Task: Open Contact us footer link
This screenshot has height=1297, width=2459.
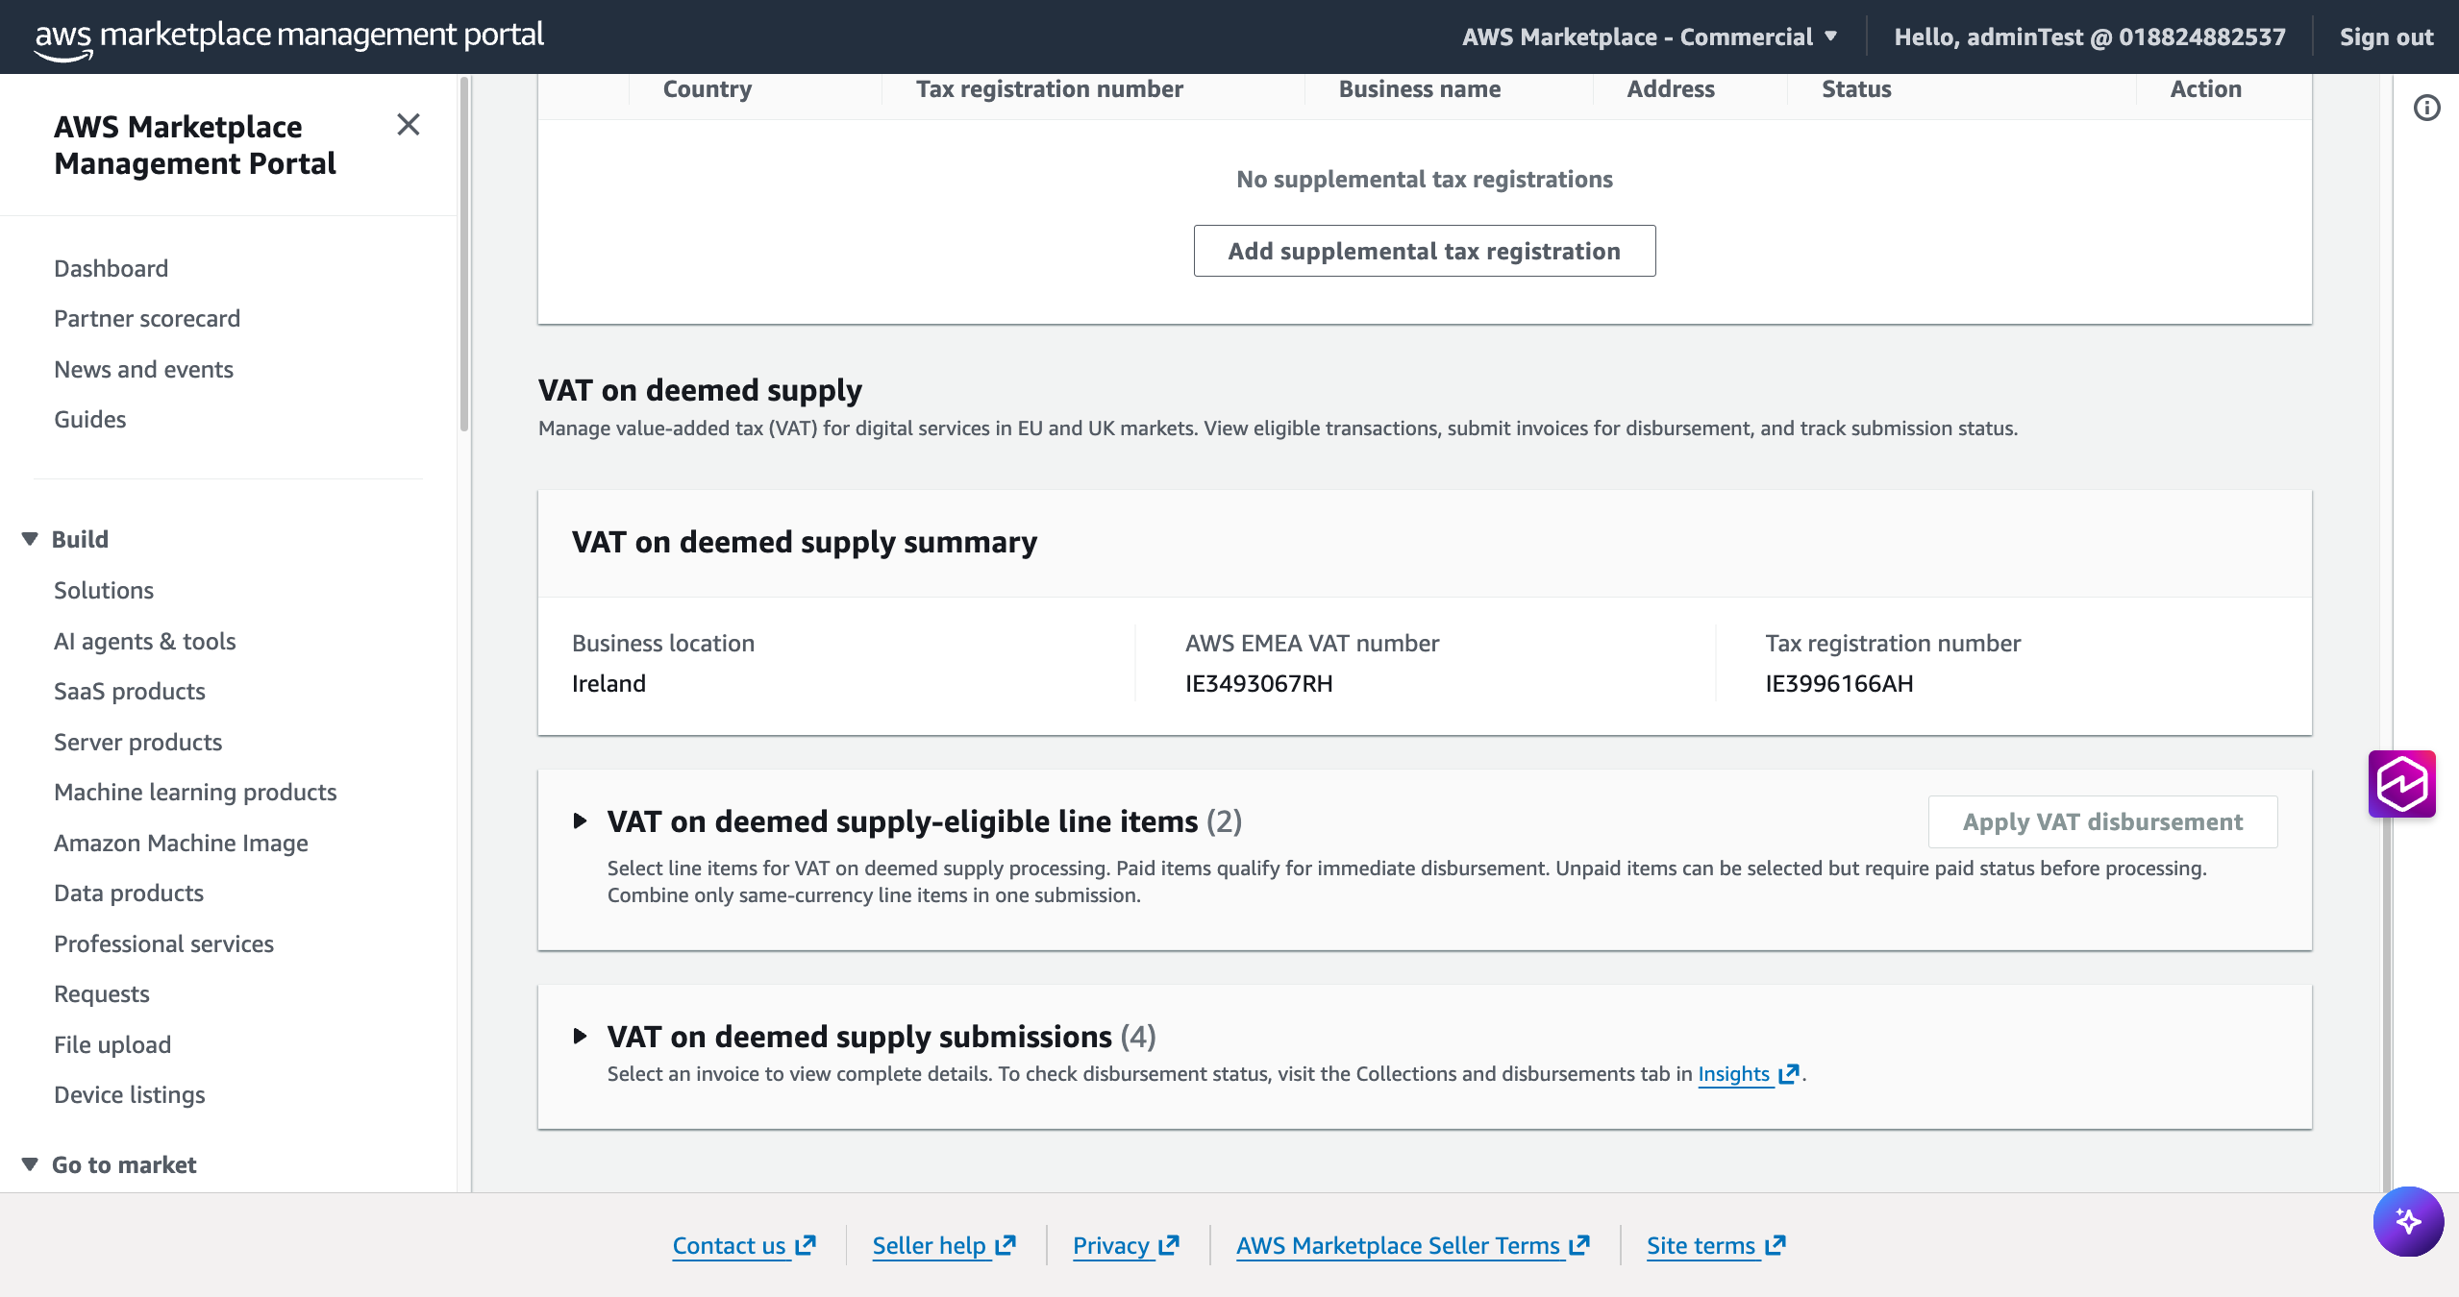Action: click(x=744, y=1245)
